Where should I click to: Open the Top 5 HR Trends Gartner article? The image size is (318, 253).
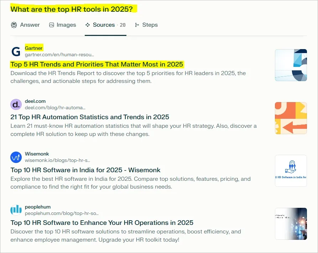click(97, 64)
